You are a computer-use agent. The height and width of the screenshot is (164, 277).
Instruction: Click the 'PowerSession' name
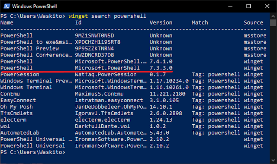pos(20,75)
